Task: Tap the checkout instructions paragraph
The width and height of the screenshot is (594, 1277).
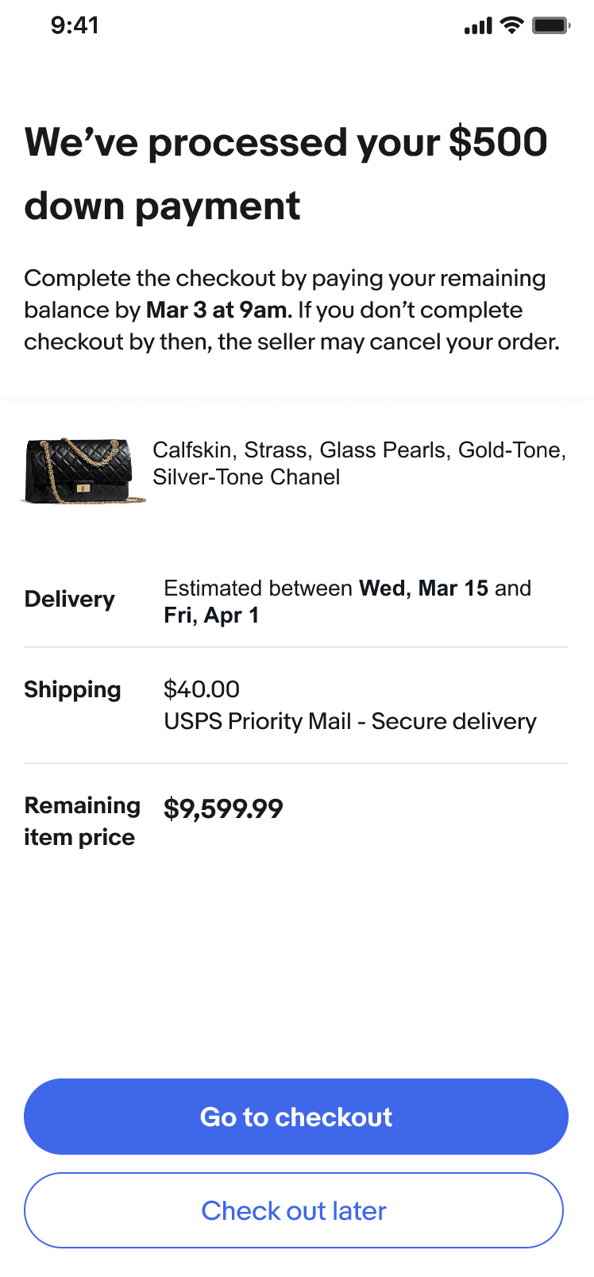Action: coord(292,310)
